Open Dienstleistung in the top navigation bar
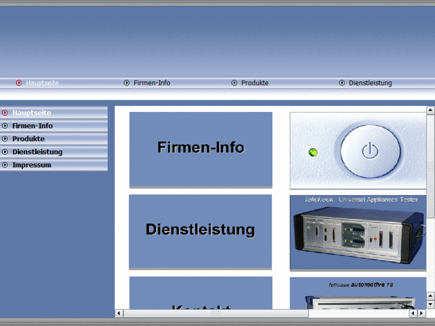Screen dimensions: 435x326 coord(370,83)
